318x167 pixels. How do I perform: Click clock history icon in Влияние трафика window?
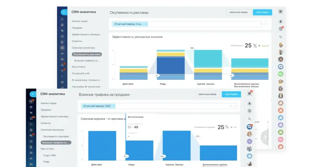pyautogui.click(x=249, y=111)
